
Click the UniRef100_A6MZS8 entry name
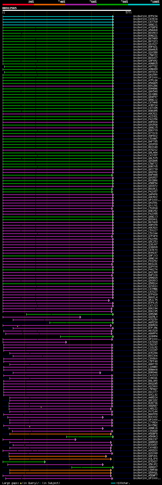coord(145,322)
